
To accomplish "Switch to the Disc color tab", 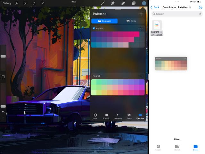I will point(95,116).
